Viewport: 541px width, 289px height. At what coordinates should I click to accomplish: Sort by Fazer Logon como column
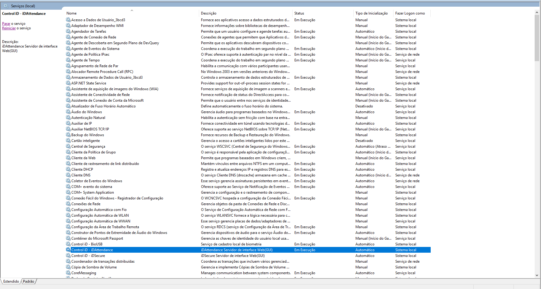coord(412,13)
